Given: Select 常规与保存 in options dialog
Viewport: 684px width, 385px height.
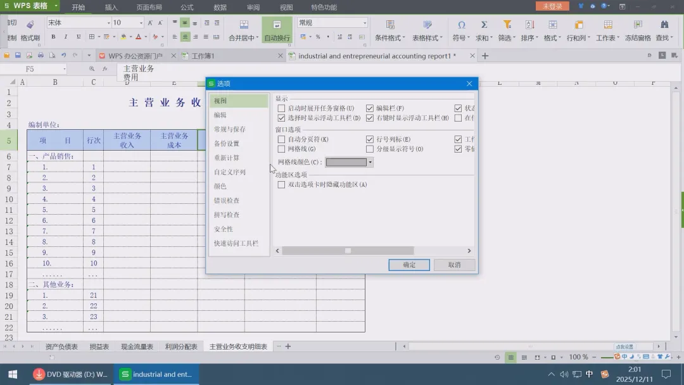Looking at the screenshot, I should tap(238, 129).
